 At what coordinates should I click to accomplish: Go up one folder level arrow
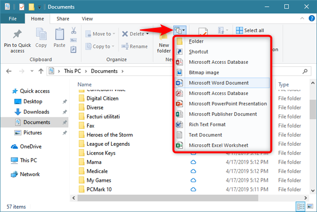coord(41,71)
